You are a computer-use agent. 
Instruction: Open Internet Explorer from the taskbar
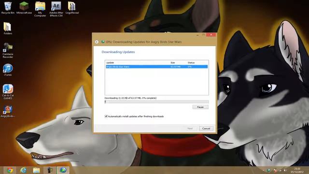pyautogui.click(x=23, y=170)
